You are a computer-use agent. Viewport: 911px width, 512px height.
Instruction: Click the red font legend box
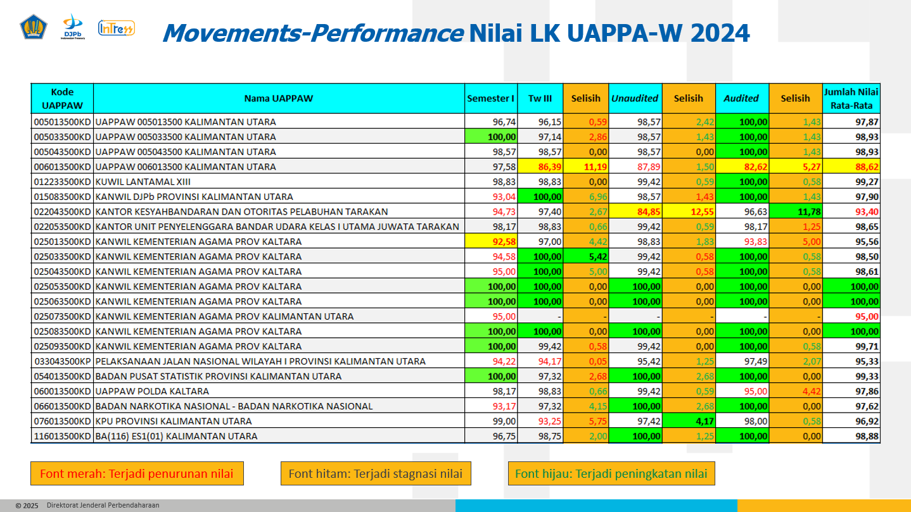click(137, 473)
